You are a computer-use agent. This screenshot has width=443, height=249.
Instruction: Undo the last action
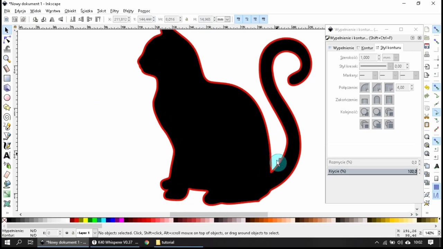coord(427,87)
